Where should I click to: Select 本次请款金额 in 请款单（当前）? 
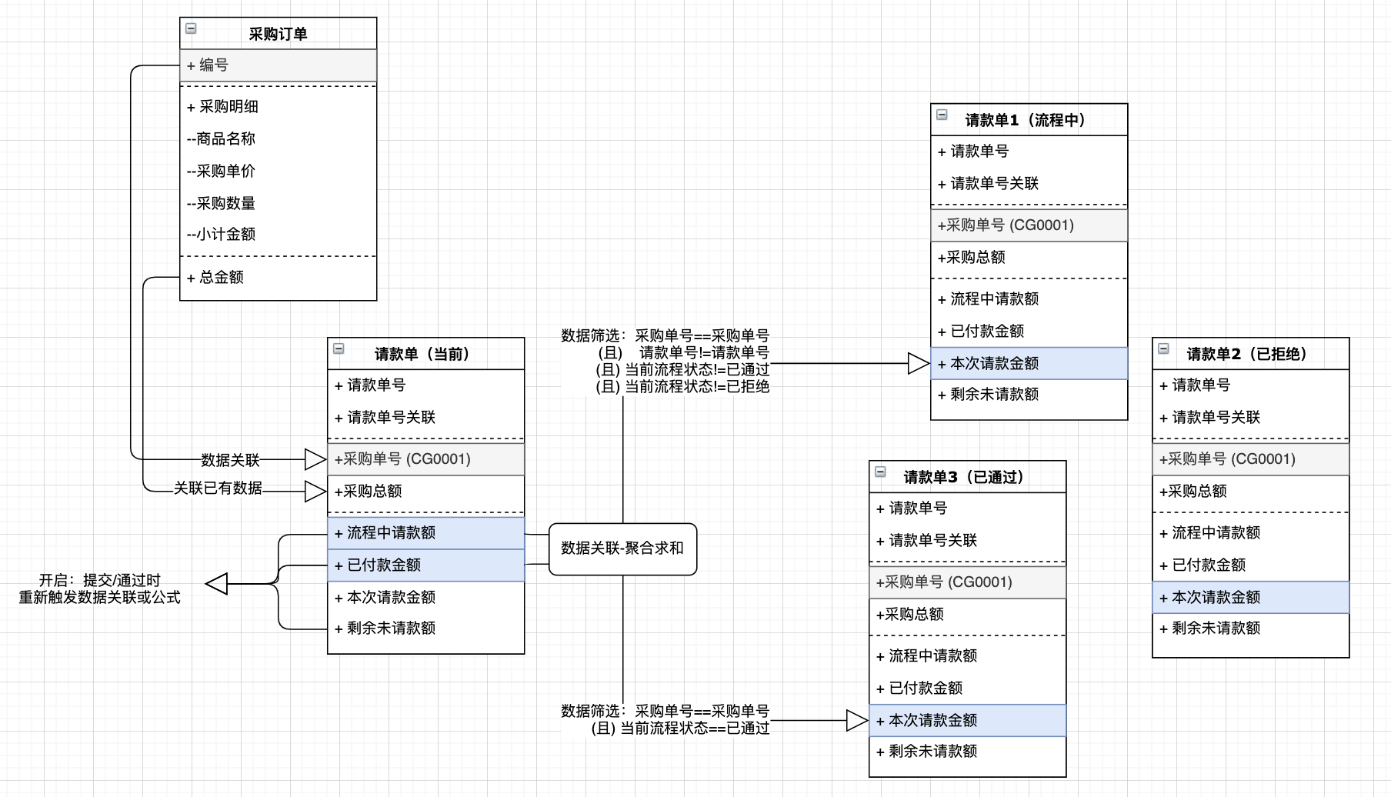[426, 597]
